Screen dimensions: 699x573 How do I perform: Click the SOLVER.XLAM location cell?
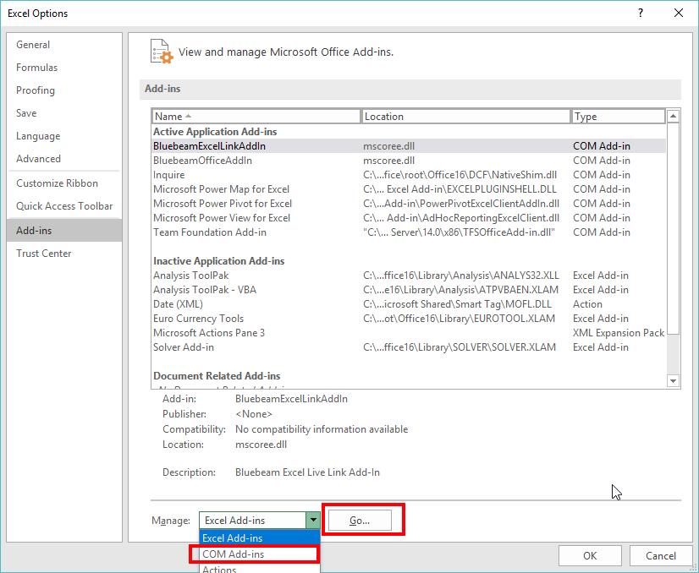click(x=460, y=347)
